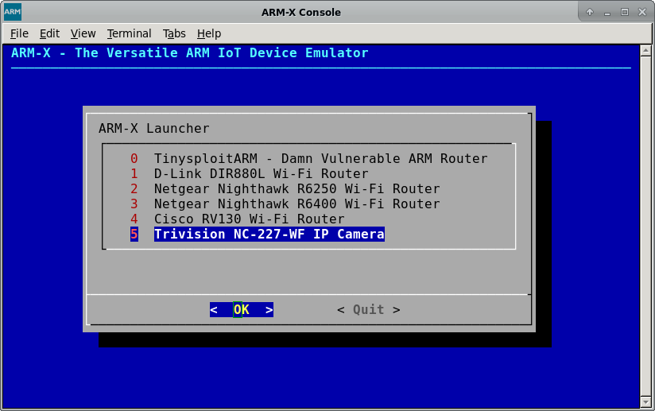Choose Netgear Nighthawk R6400 Wi-Fi Router
The height and width of the screenshot is (411, 655).
[296, 204]
